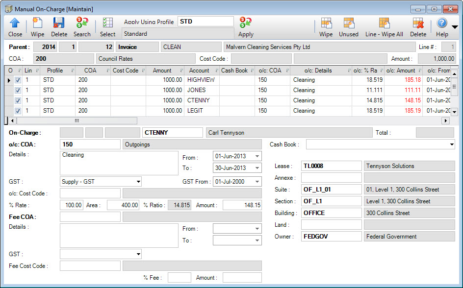The image size is (463, 288).
Task: Click the red 185.19 amount cell
Action: [403, 111]
